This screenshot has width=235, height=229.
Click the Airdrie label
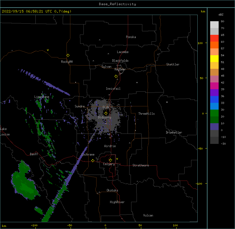110,146
